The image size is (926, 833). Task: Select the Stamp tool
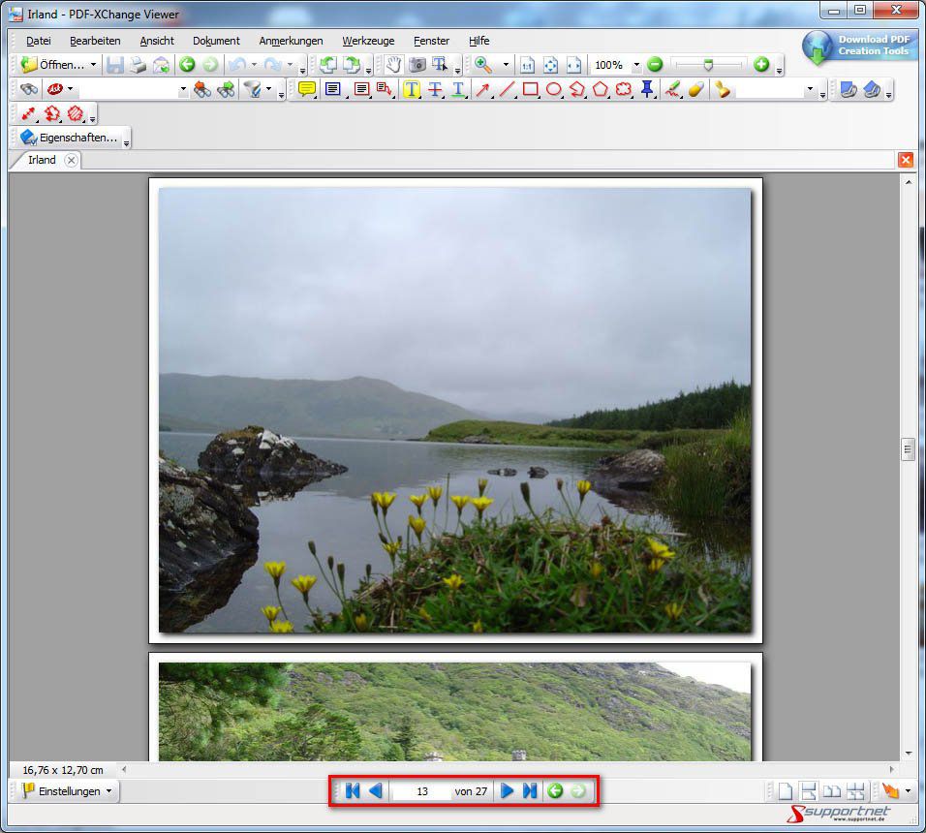[x=723, y=89]
